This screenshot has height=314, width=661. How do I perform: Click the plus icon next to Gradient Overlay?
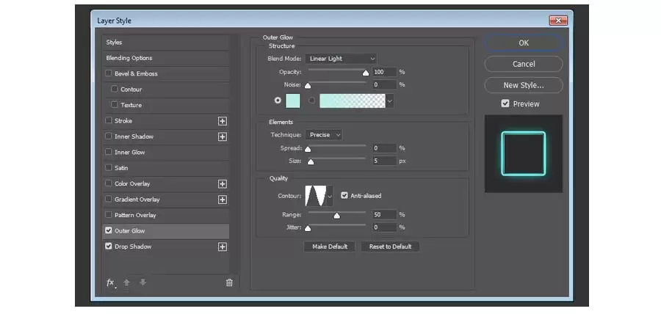(x=222, y=200)
